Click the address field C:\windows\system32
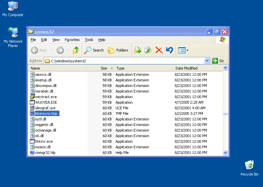The height and width of the screenshot is (187, 263). pyautogui.click(x=125, y=61)
